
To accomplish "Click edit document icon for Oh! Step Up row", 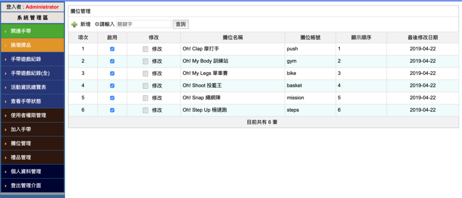I will click(x=145, y=110).
